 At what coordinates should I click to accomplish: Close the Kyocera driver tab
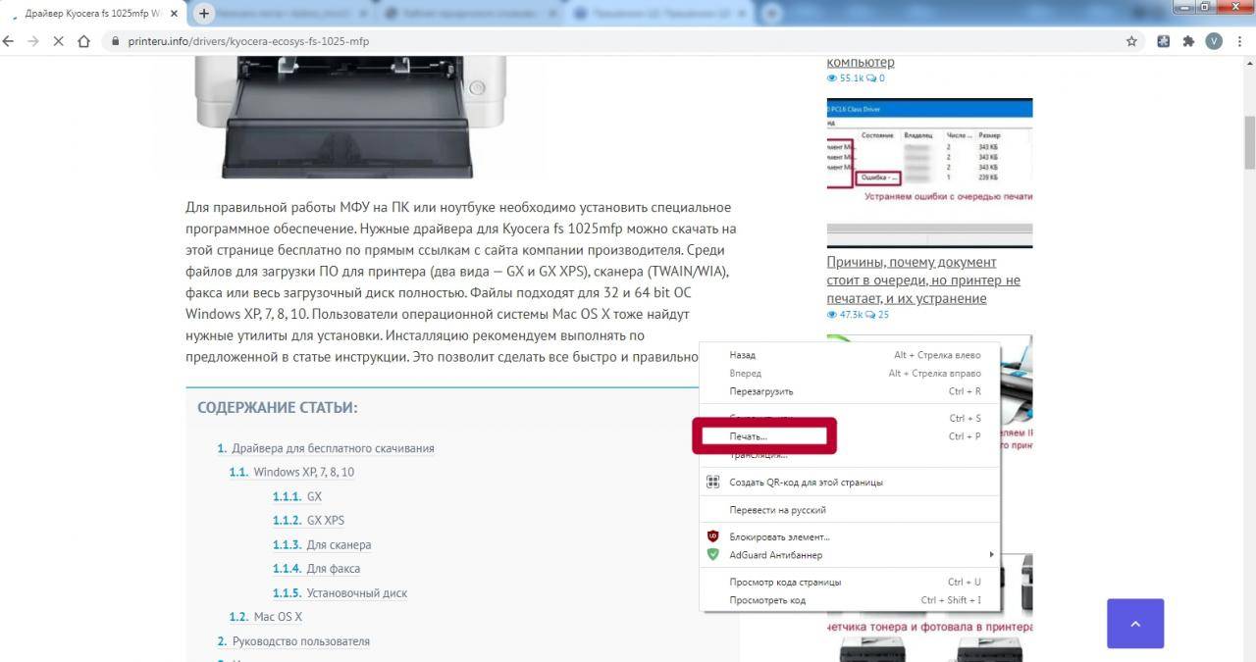point(176,14)
